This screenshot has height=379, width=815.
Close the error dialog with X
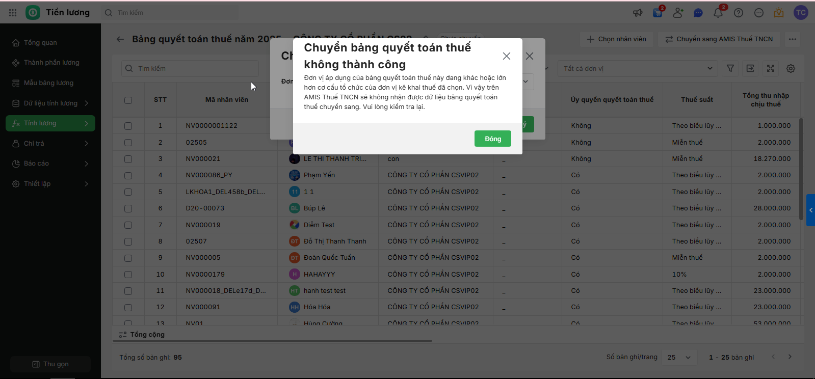pyautogui.click(x=506, y=56)
